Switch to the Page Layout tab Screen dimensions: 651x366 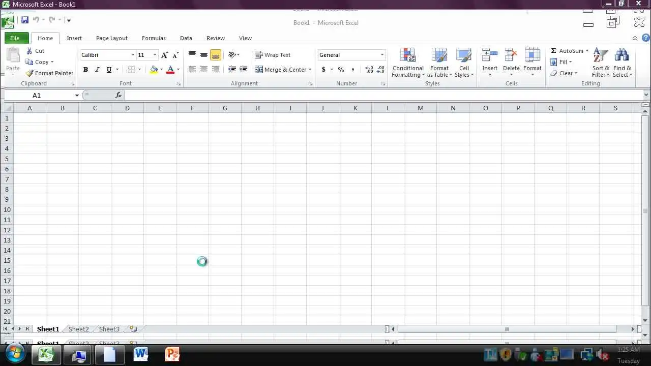[x=112, y=38]
